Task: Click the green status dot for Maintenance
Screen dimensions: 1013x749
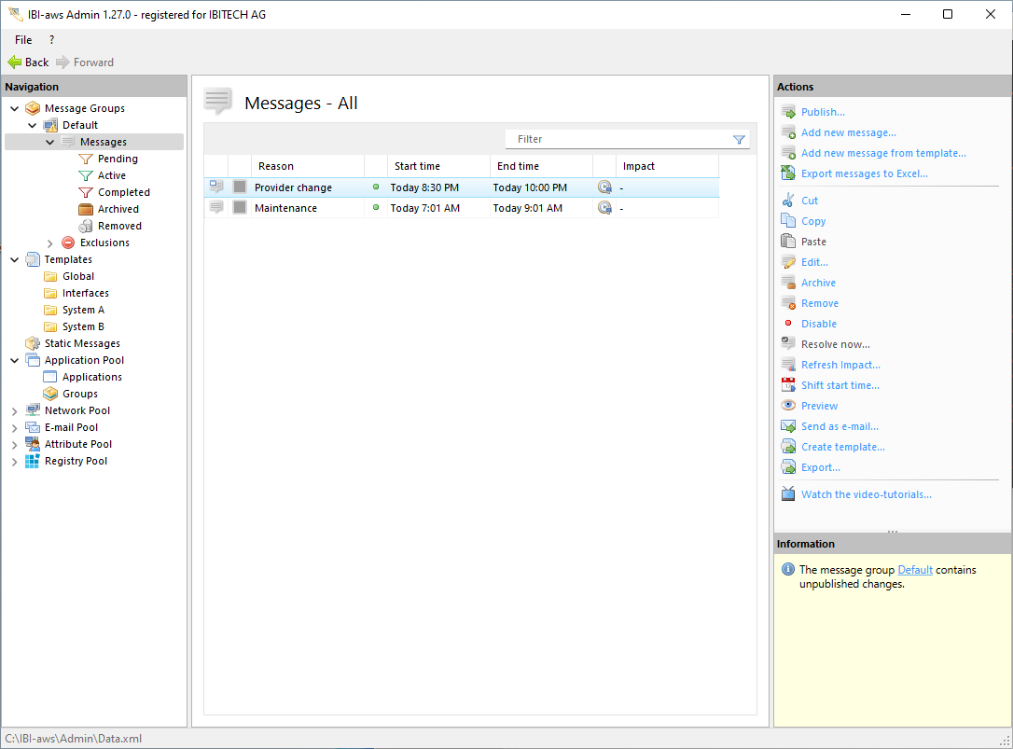Action: pyautogui.click(x=376, y=208)
